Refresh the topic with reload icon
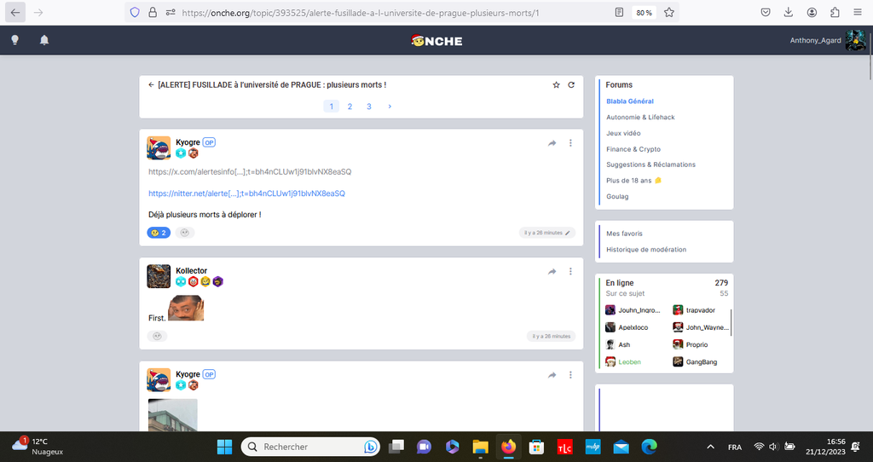 point(571,85)
